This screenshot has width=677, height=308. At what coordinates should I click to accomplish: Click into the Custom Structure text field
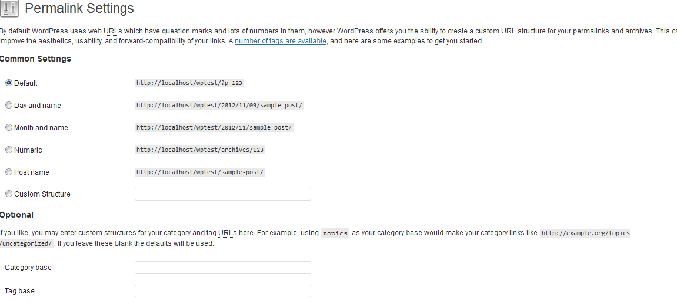pyautogui.click(x=223, y=194)
